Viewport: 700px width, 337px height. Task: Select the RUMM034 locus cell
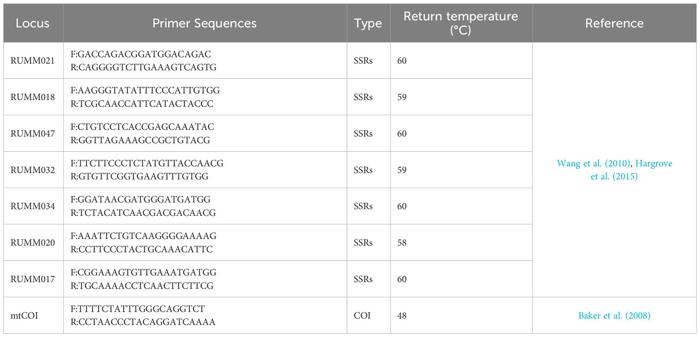coord(33,206)
